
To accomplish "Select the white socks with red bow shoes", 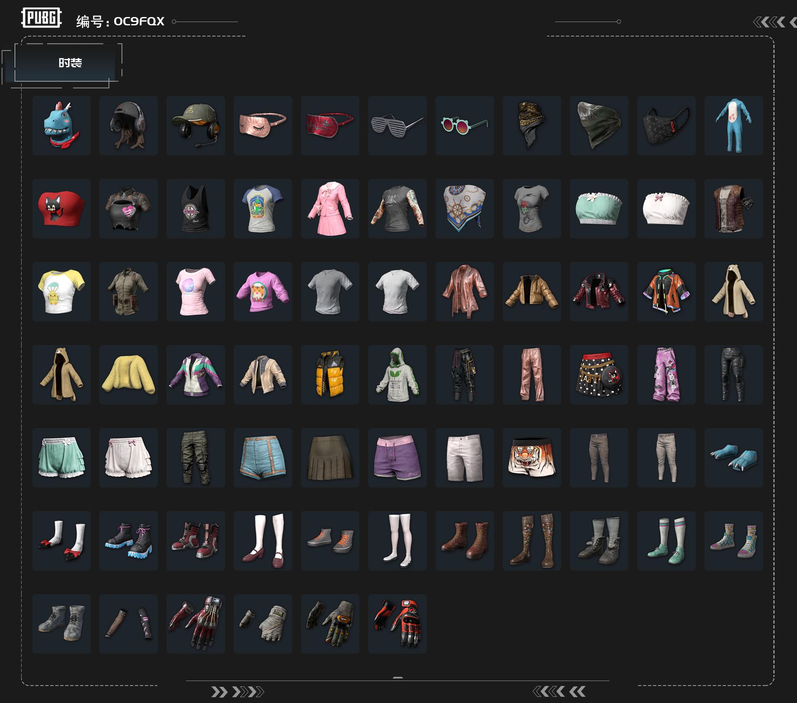I will [61, 541].
